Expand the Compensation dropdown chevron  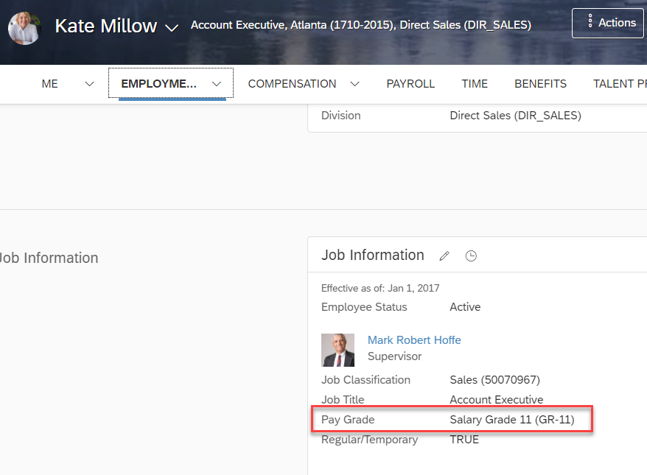pyautogui.click(x=355, y=84)
